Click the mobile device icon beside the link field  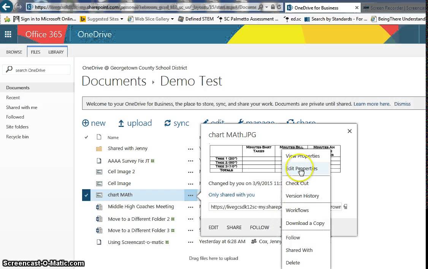coord(346,207)
